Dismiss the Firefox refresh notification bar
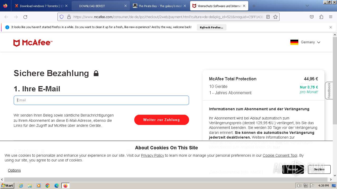 (x=331, y=27)
